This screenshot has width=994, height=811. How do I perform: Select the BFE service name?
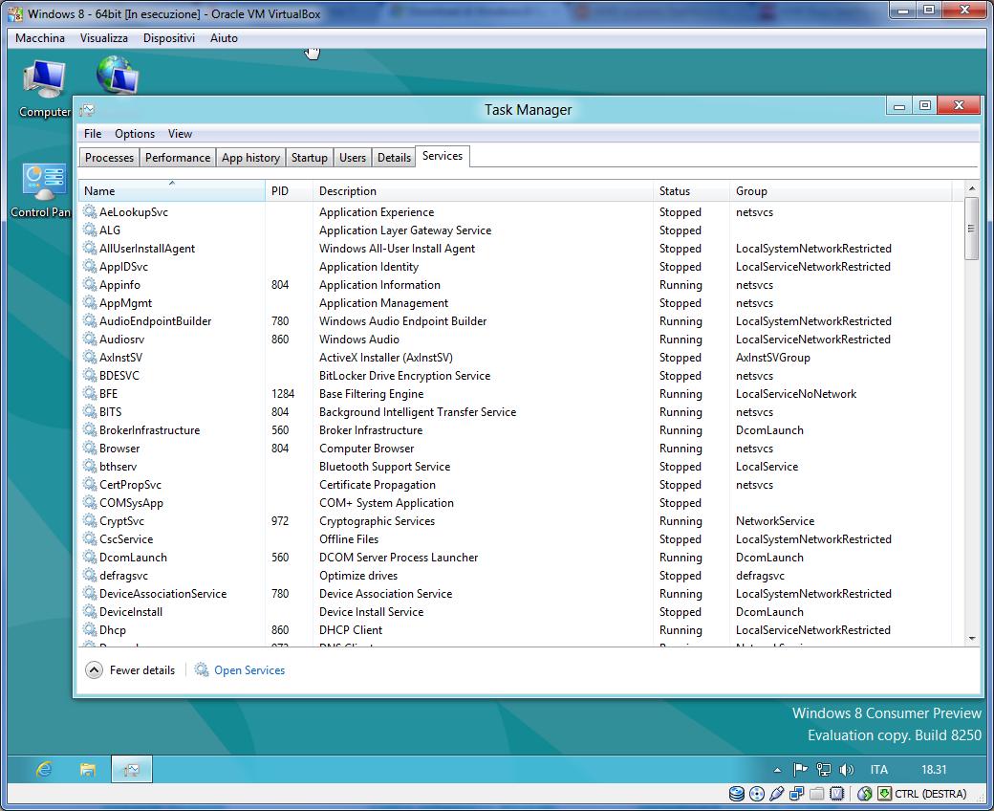[108, 394]
